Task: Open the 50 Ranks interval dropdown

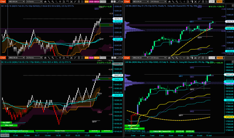Action: (x=34, y=57)
